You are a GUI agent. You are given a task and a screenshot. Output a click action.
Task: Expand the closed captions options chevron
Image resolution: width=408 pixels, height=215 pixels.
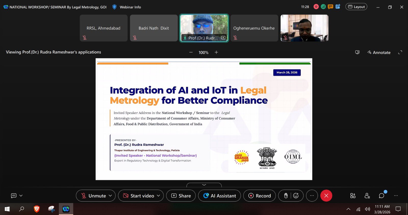click(21, 196)
